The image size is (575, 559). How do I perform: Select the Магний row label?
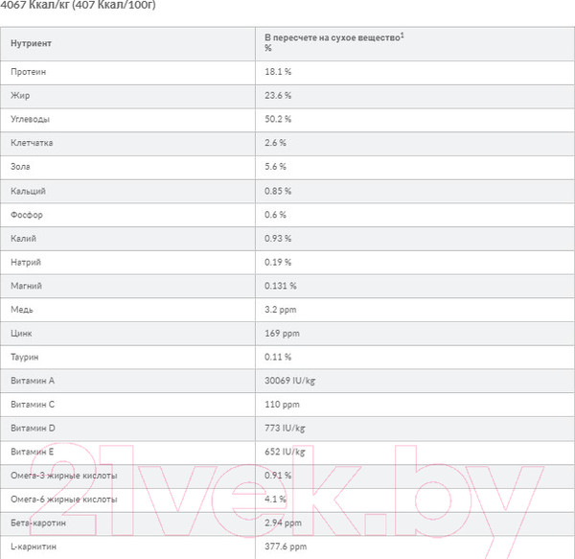point(26,286)
